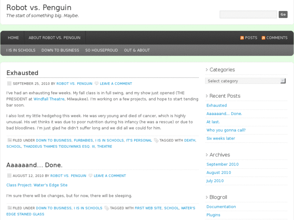Click the arrow bullet beside Recent Posts heading

point(207,96)
